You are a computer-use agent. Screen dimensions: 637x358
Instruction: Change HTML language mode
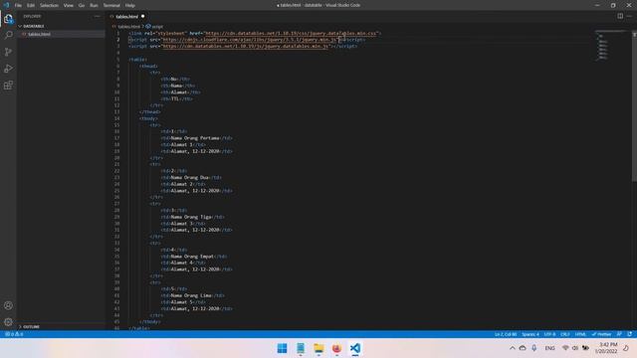580,334
